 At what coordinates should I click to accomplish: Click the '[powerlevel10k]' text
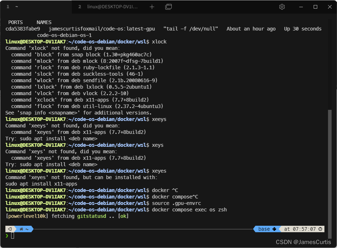click(27, 216)
